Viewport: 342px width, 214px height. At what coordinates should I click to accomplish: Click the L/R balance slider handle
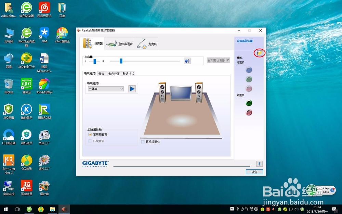click(x=95, y=61)
